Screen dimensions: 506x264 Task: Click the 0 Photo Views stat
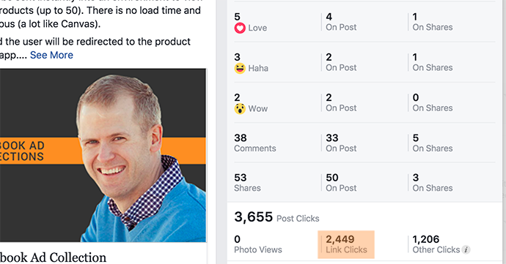pos(258,244)
